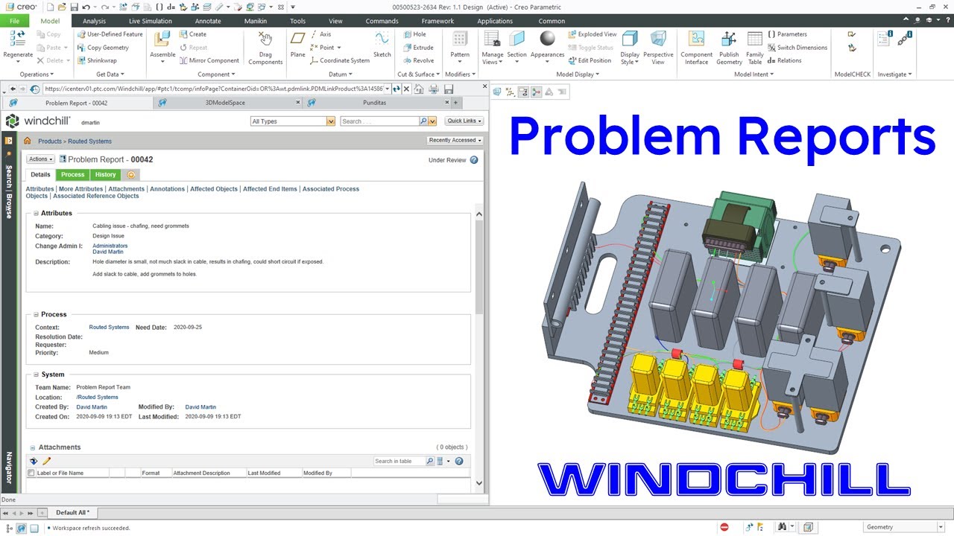Open the Process tab in Windchill
This screenshot has width=954, height=536.
[x=72, y=175]
